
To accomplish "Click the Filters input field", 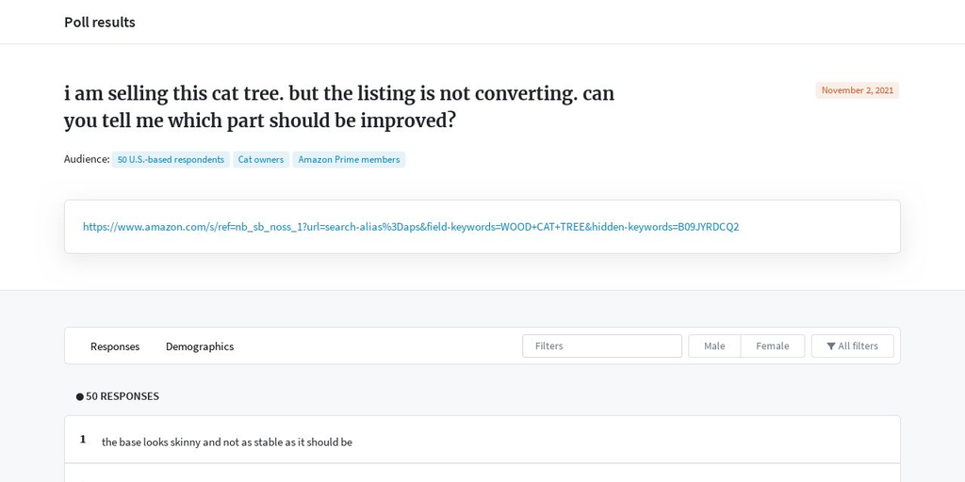I will tap(602, 346).
